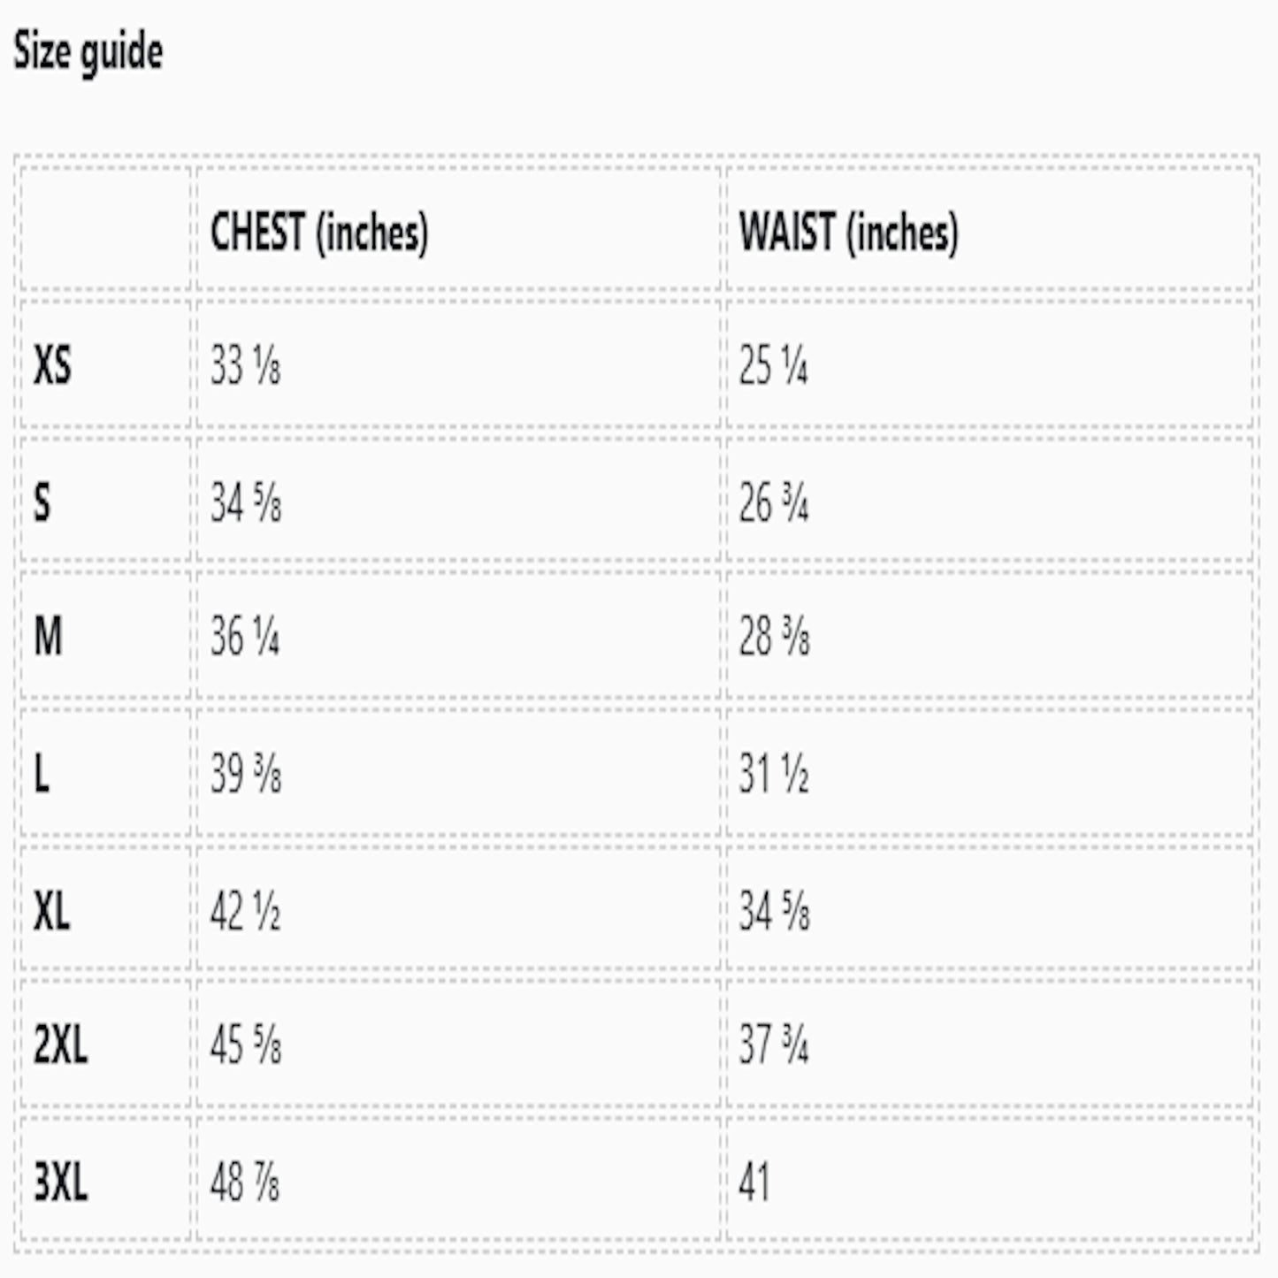Select the M waist value 28 ⅜

tap(774, 637)
